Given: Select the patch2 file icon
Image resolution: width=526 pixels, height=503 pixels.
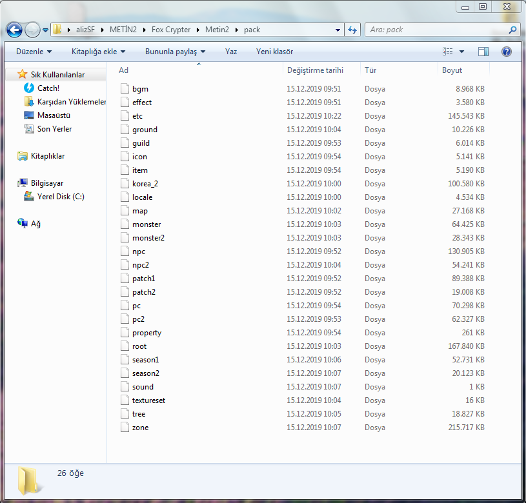Looking at the screenshot, I should [125, 292].
